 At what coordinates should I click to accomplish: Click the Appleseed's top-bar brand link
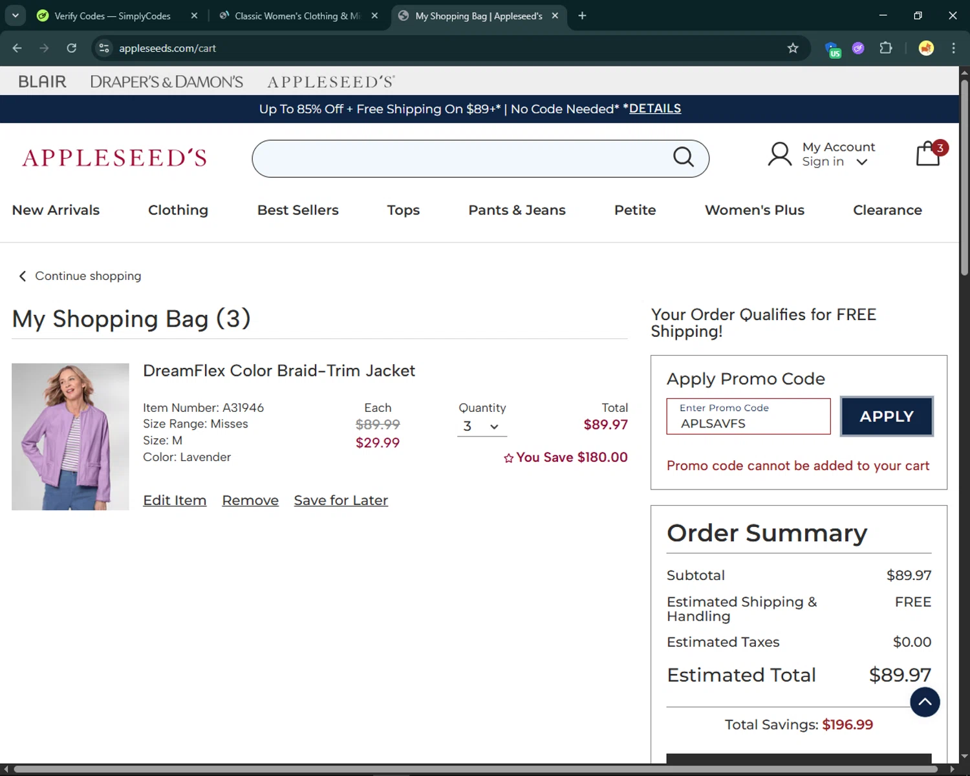[x=331, y=81]
